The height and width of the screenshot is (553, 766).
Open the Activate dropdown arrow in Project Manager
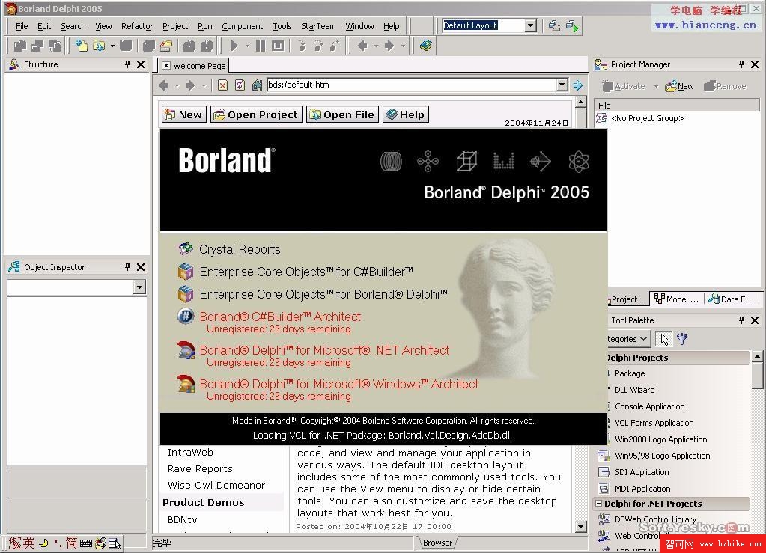[656, 86]
